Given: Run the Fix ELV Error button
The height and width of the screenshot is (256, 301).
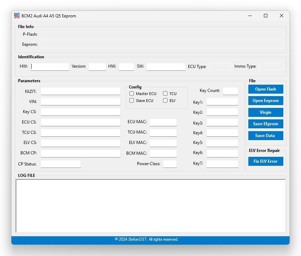Looking at the screenshot, I should point(266,161).
